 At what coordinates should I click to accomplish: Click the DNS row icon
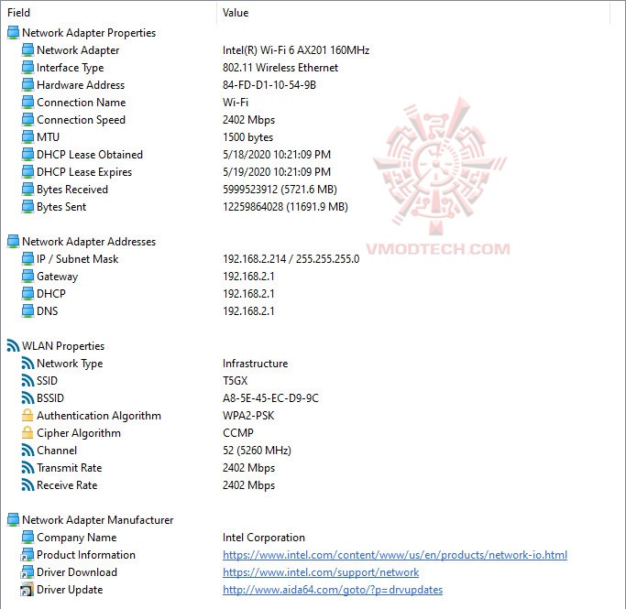(27, 311)
